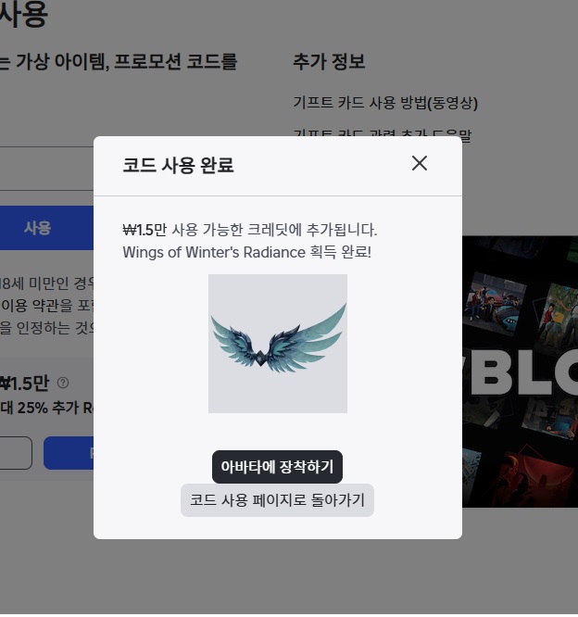Screen dimensions: 578x617
Task: Focus the code entry field behind dialog
Action: [x=46, y=170]
